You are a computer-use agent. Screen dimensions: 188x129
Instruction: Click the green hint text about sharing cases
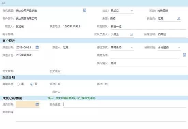[x=72, y=98]
